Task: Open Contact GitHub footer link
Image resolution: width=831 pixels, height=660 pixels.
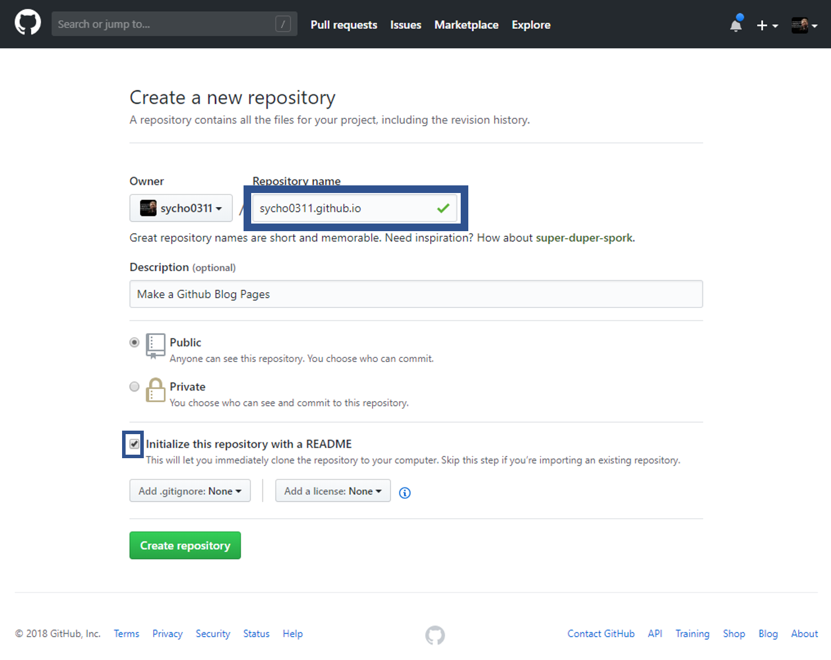Action: pos(601,634)
